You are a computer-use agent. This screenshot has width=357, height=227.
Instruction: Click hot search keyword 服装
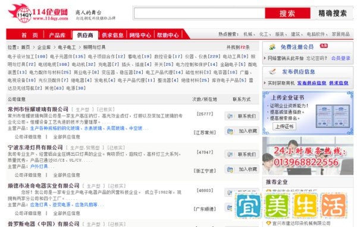[280, 34]
